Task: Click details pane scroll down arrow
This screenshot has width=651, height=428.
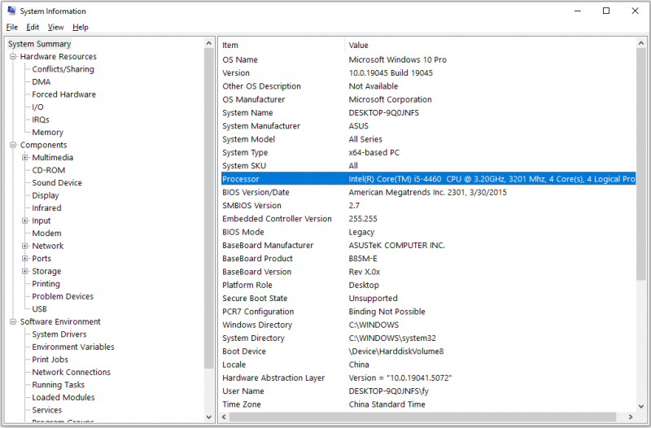Action: click(x=641, y=406)
